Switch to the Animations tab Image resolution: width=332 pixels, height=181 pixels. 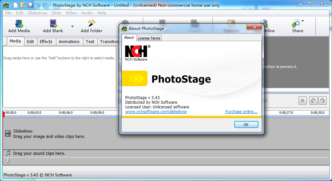click(69, 41)
